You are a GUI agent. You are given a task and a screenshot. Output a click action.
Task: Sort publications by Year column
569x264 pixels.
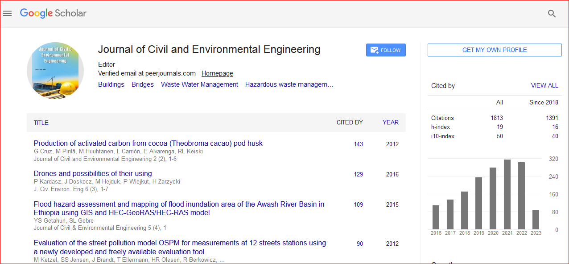tap(390, 122)
